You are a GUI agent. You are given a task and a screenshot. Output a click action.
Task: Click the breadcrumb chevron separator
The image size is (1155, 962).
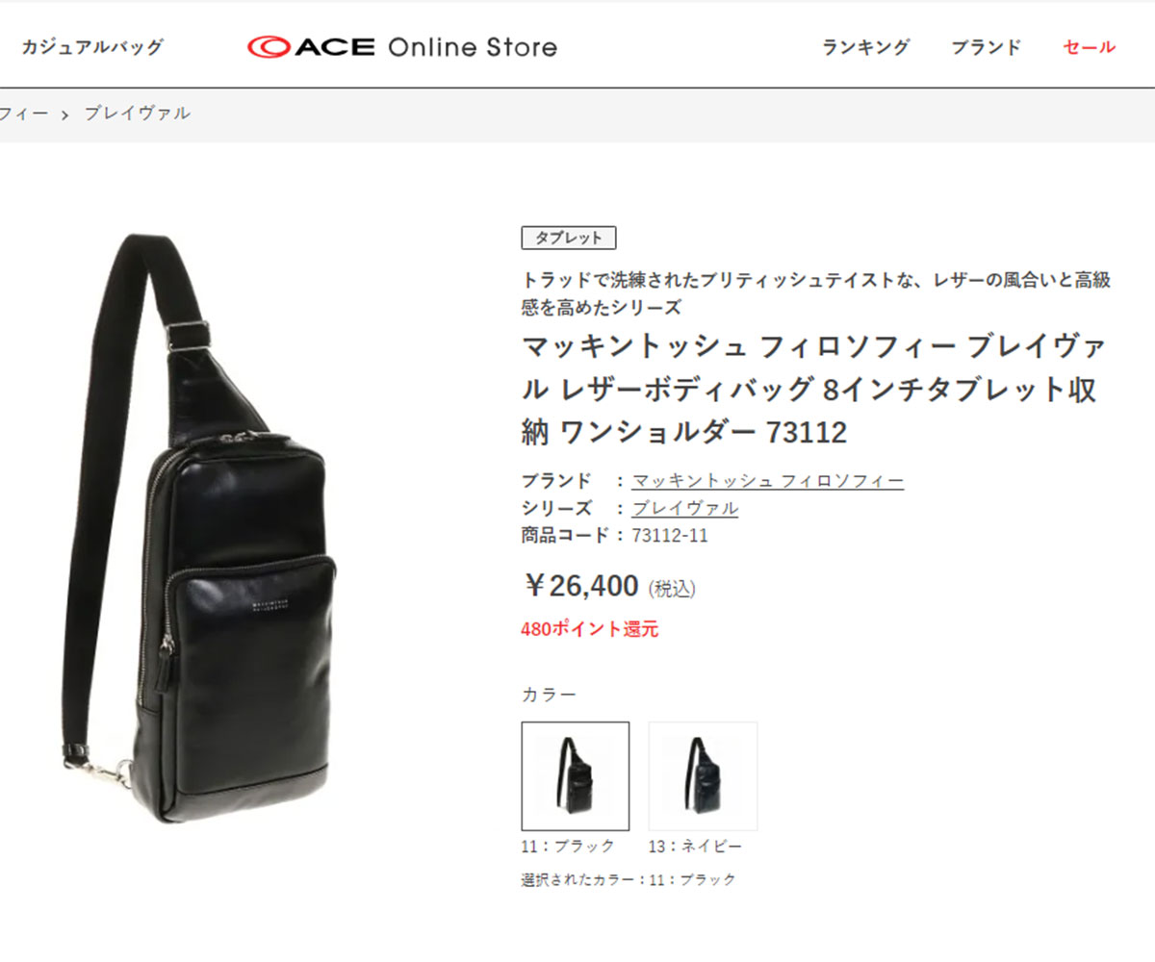65,114
